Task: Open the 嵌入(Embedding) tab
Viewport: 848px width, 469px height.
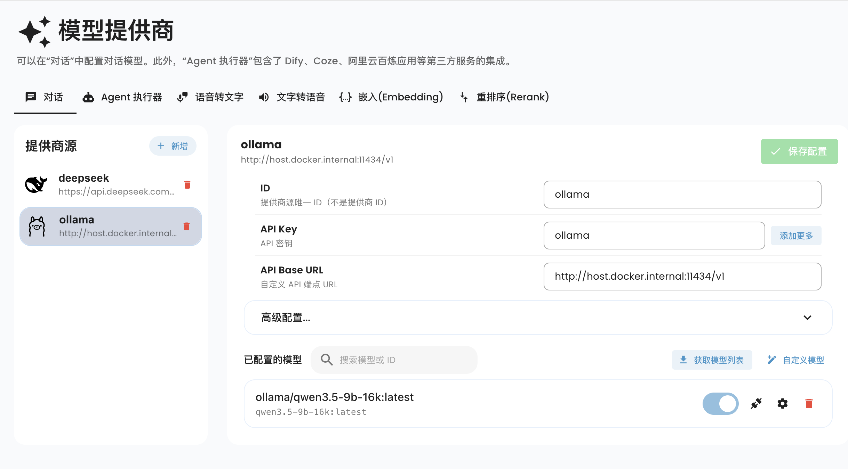Action: click(x=391, y=97)
